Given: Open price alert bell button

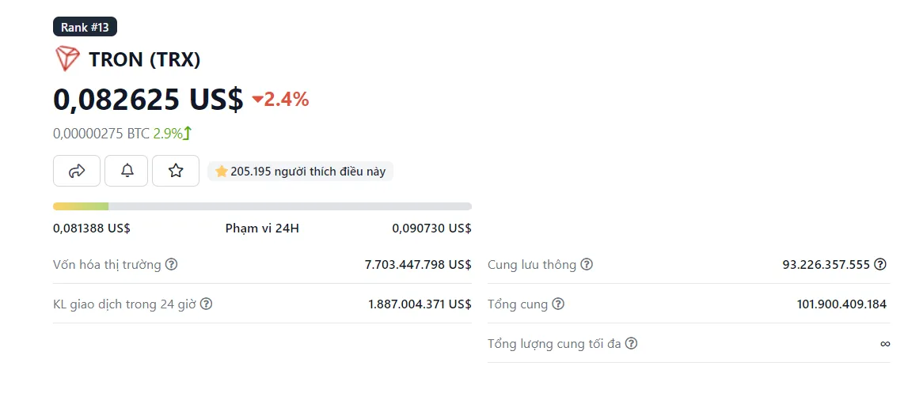Looking at the screenshot, I should (127, 171).
